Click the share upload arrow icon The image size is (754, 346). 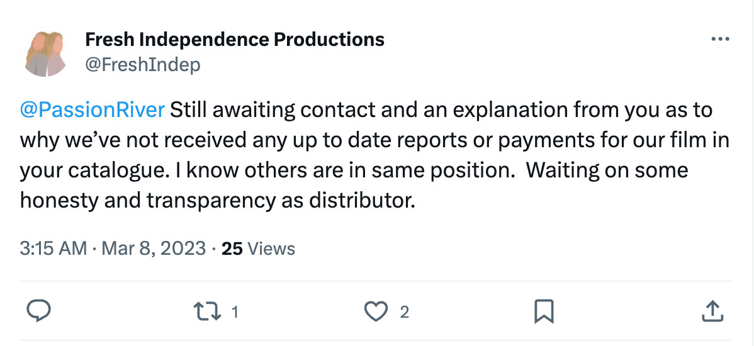712,311
